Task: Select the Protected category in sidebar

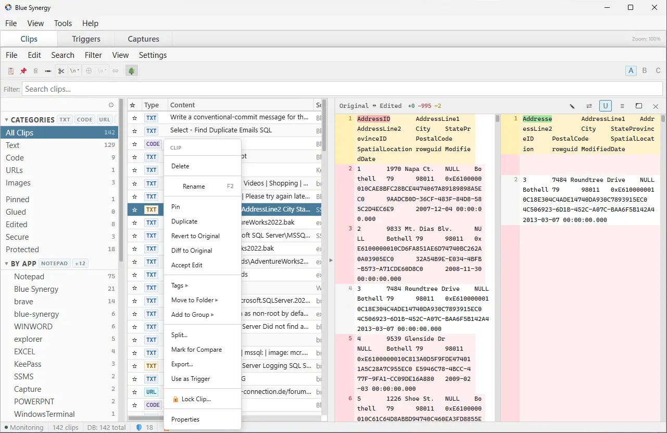Action: point(59,250)
